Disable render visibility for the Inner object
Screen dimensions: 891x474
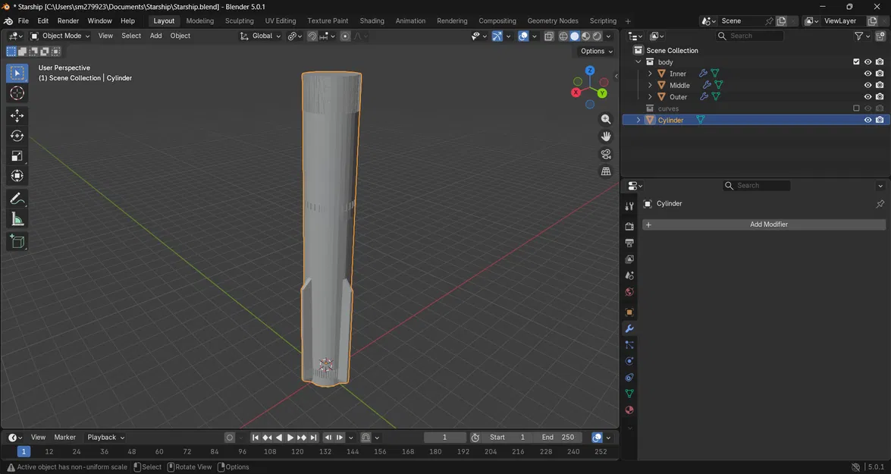(x=879, y=74)
